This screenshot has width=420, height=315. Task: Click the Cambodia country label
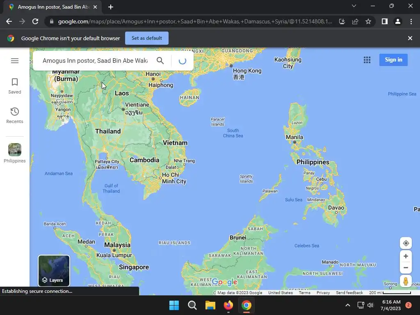(x=144, y=160)
